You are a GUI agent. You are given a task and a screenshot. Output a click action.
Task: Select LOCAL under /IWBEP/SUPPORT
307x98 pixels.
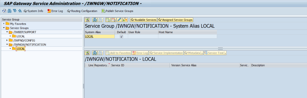coord(21,36)
